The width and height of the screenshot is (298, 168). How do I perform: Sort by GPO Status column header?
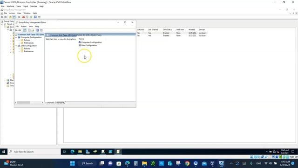click(168, 30)
